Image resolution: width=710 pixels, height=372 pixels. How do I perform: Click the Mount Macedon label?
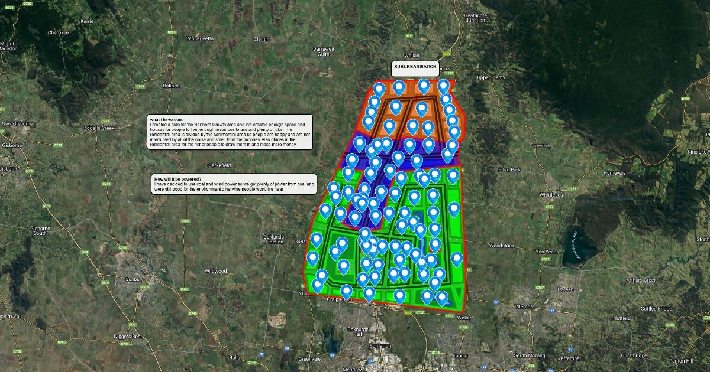[x=8, y=46]
